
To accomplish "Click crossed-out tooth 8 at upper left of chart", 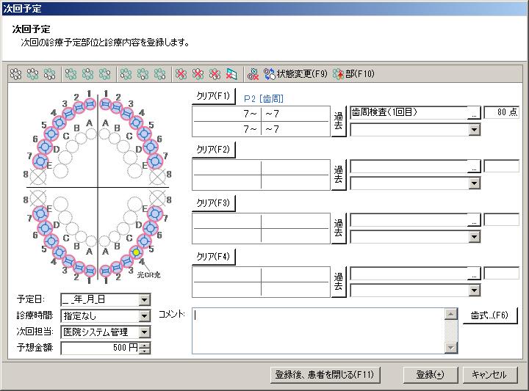I will click(37, 177).
